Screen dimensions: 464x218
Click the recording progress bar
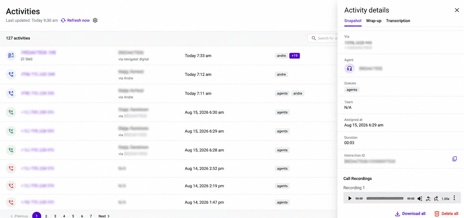pyautogui.click(x=385, y=199)
